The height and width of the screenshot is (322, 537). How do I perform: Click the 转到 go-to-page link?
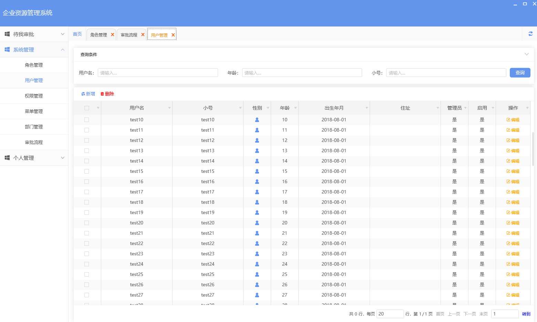pos(526,314)
